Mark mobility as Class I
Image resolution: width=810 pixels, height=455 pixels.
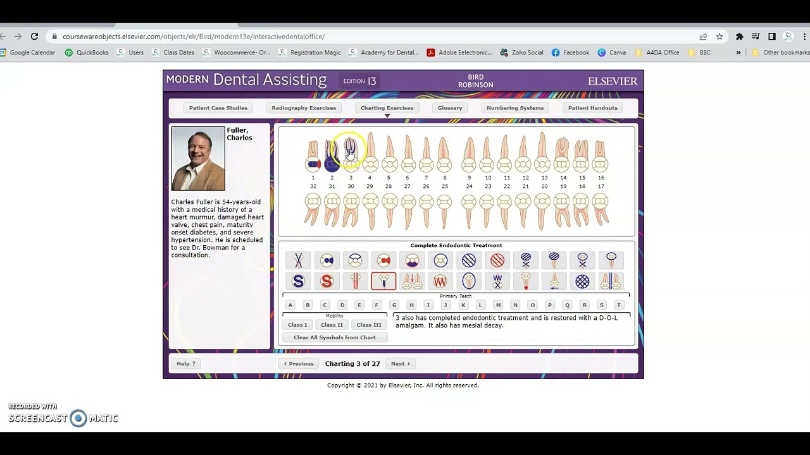tap(297, 325)
